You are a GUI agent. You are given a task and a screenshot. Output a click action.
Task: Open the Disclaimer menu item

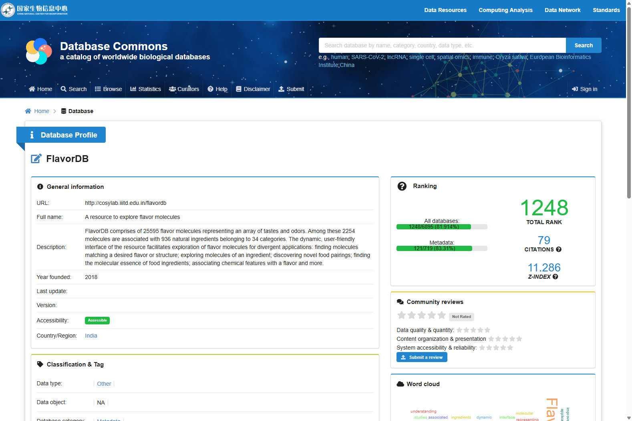coord(253,89)
